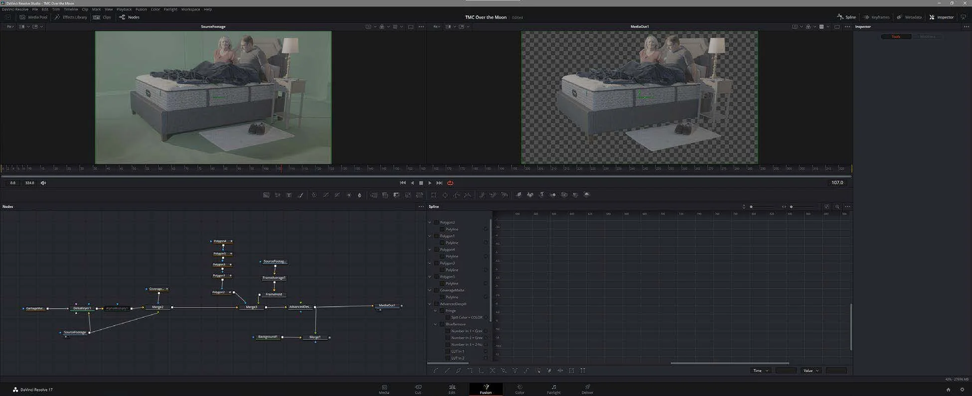Click the Text tool in the toolbar
This screenshot has height=396, width=972.
tap(289, 195)
